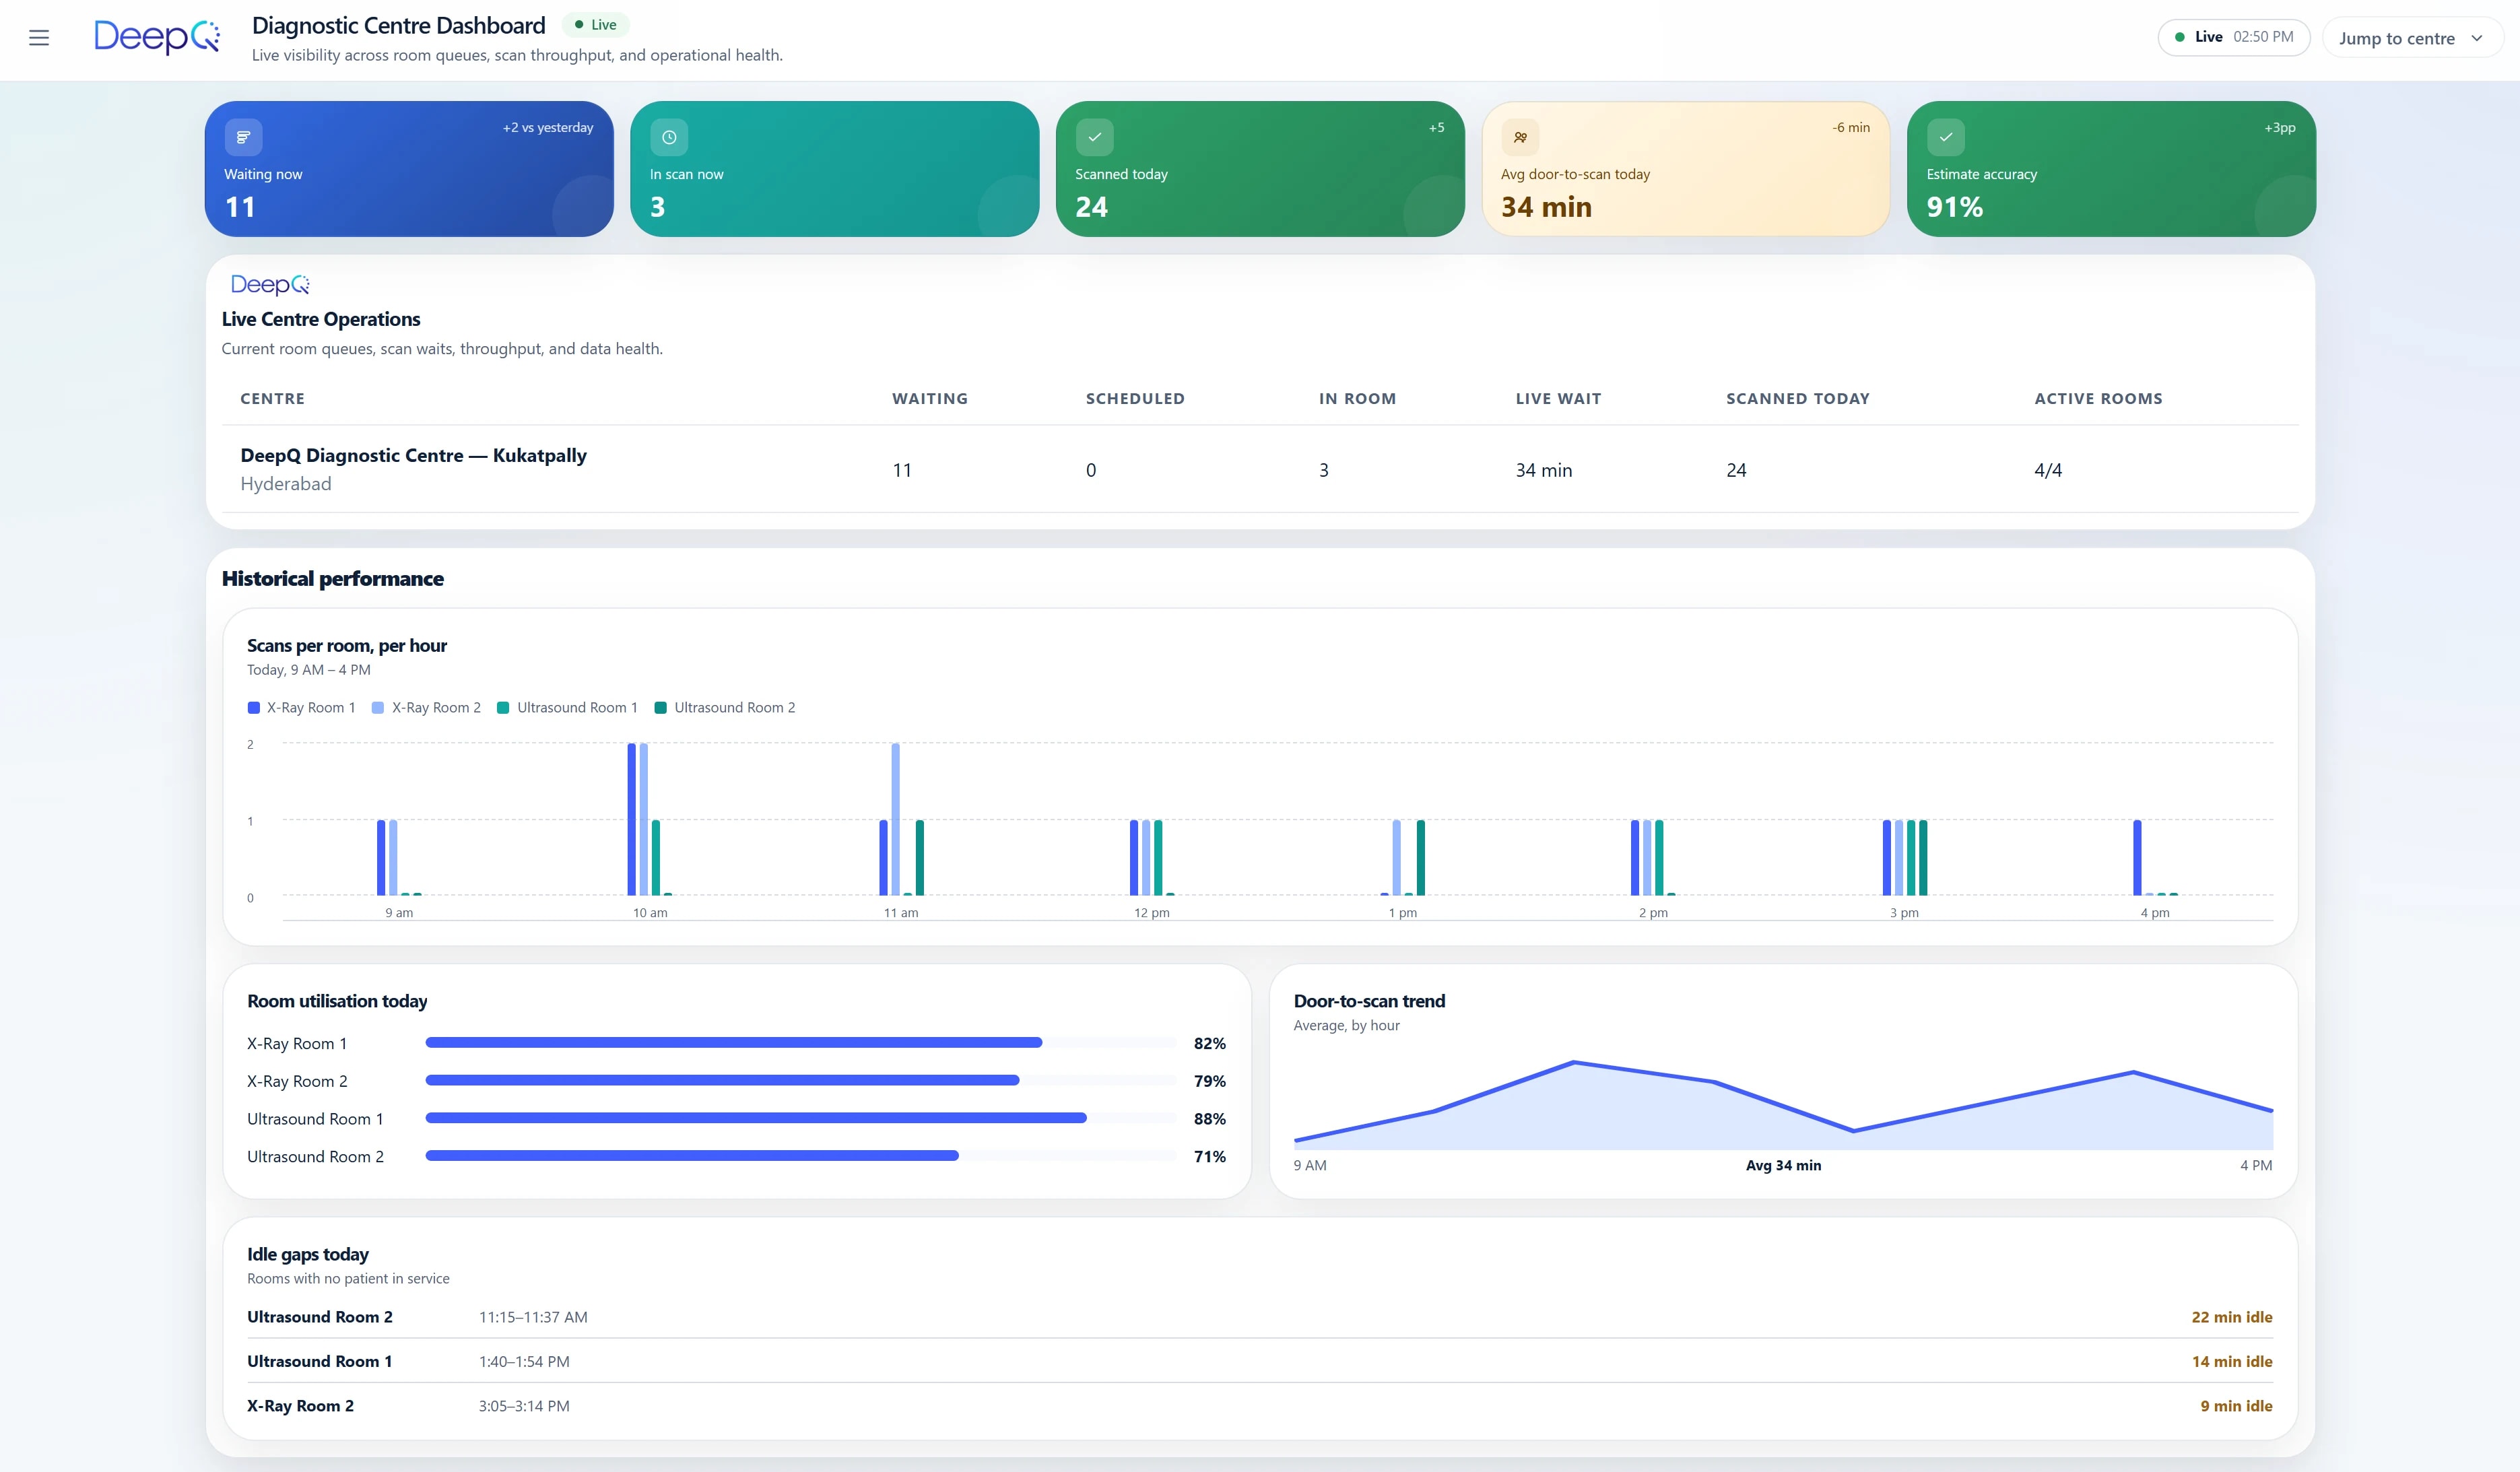Open the Waiting now summary card
2520x1472 pixels.
tap(409, 169)
